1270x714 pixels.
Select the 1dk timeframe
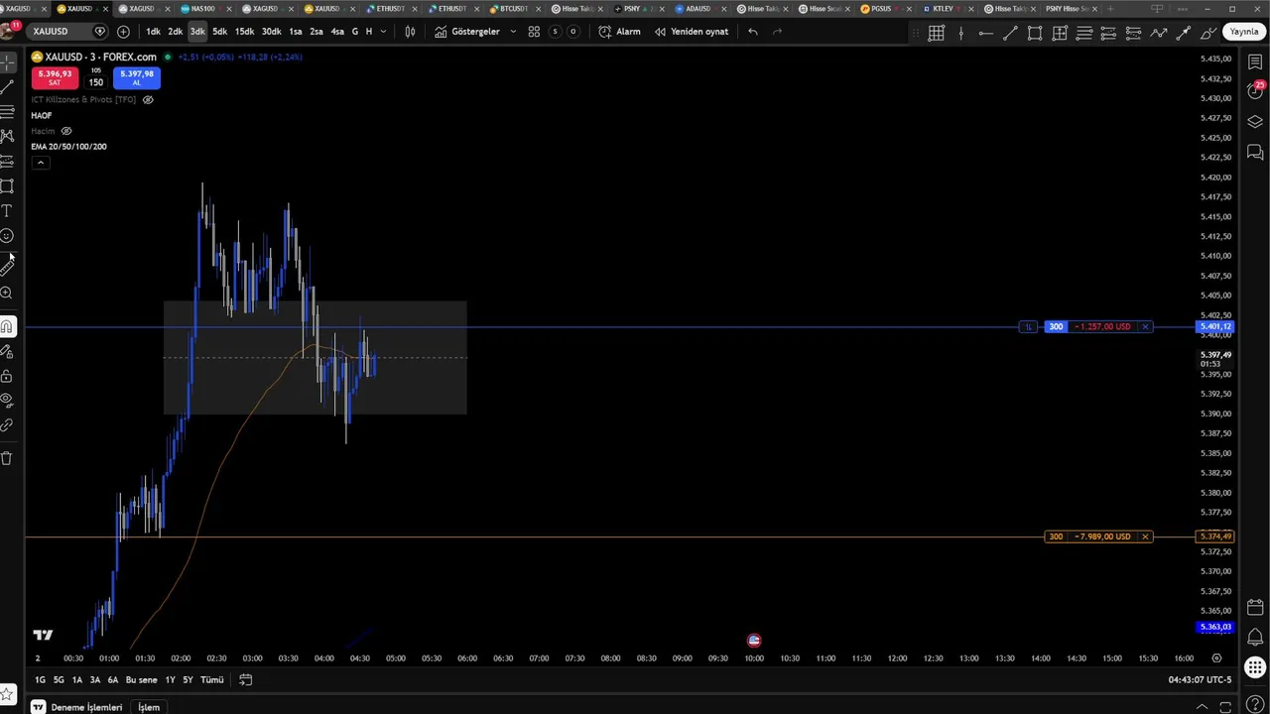(x=153, y=32)
